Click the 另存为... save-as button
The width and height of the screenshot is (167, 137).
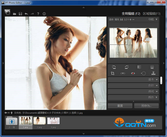pos(146,106)
